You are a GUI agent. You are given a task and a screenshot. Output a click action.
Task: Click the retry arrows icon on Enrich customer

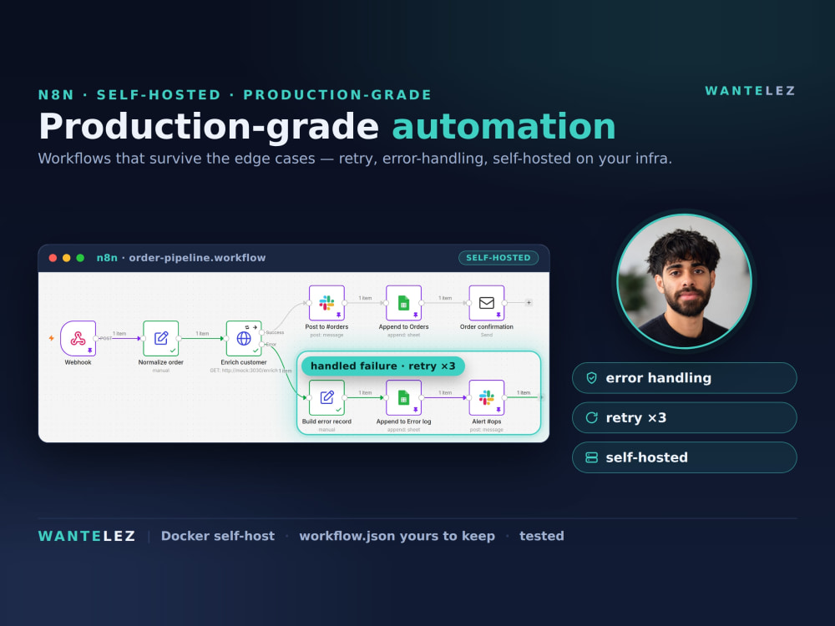pos(247,327)
